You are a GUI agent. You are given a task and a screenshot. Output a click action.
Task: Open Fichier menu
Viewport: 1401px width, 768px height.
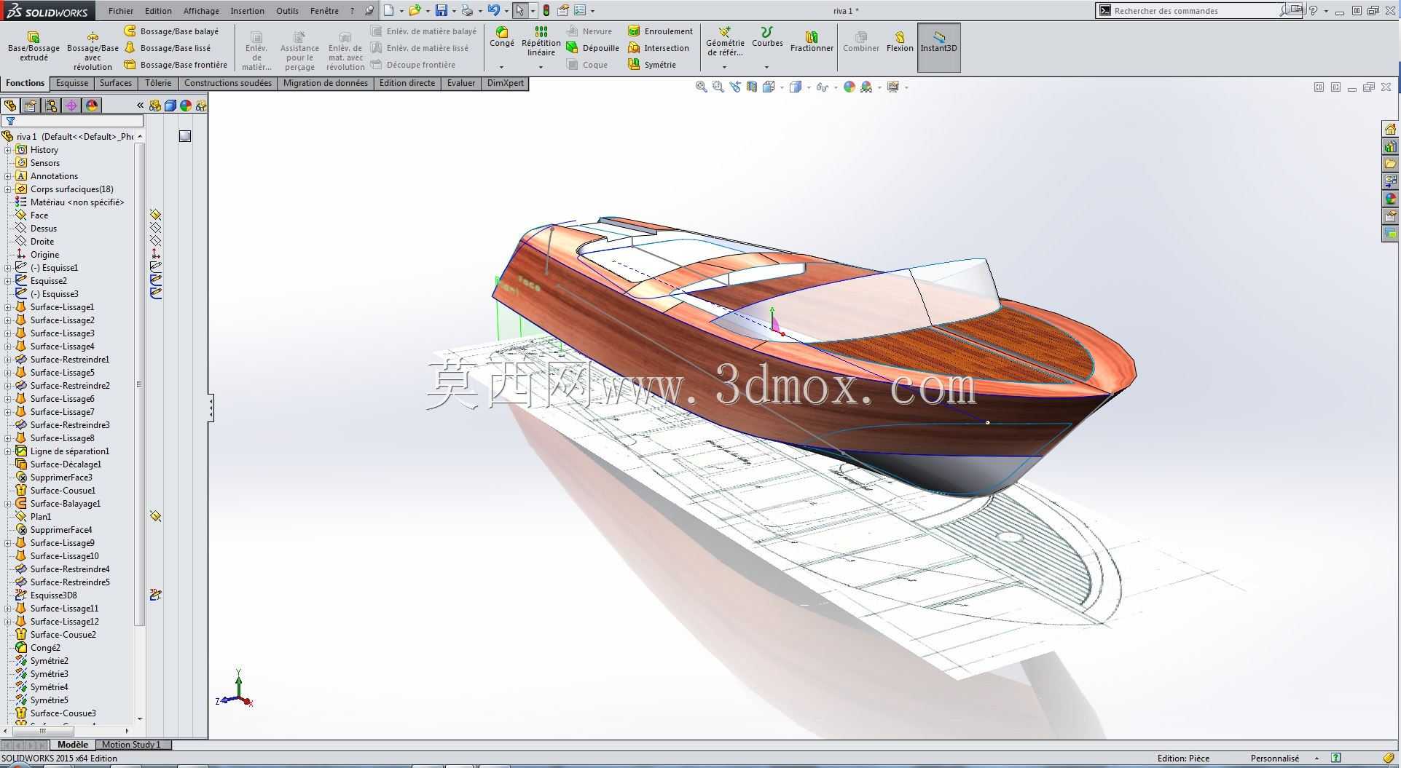(x=121, y=11)
